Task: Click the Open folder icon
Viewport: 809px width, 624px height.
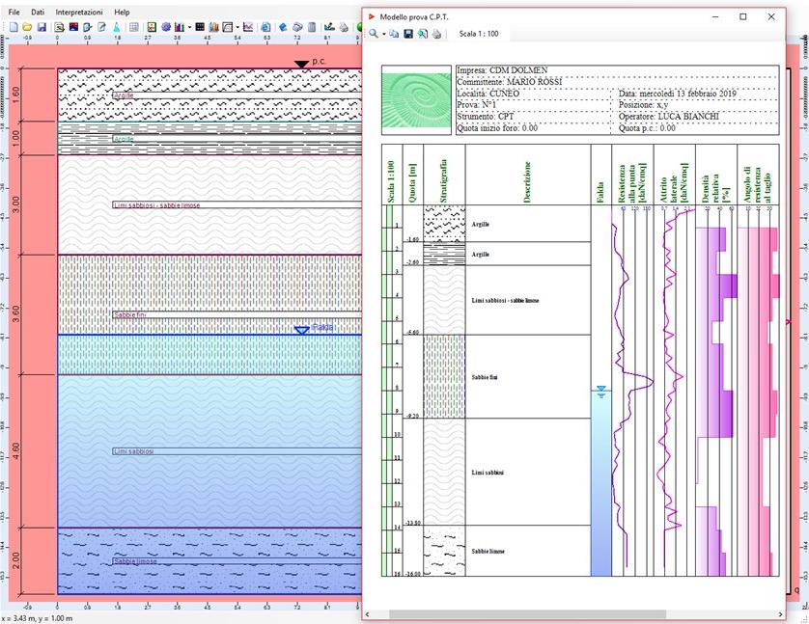Action: 29,27
